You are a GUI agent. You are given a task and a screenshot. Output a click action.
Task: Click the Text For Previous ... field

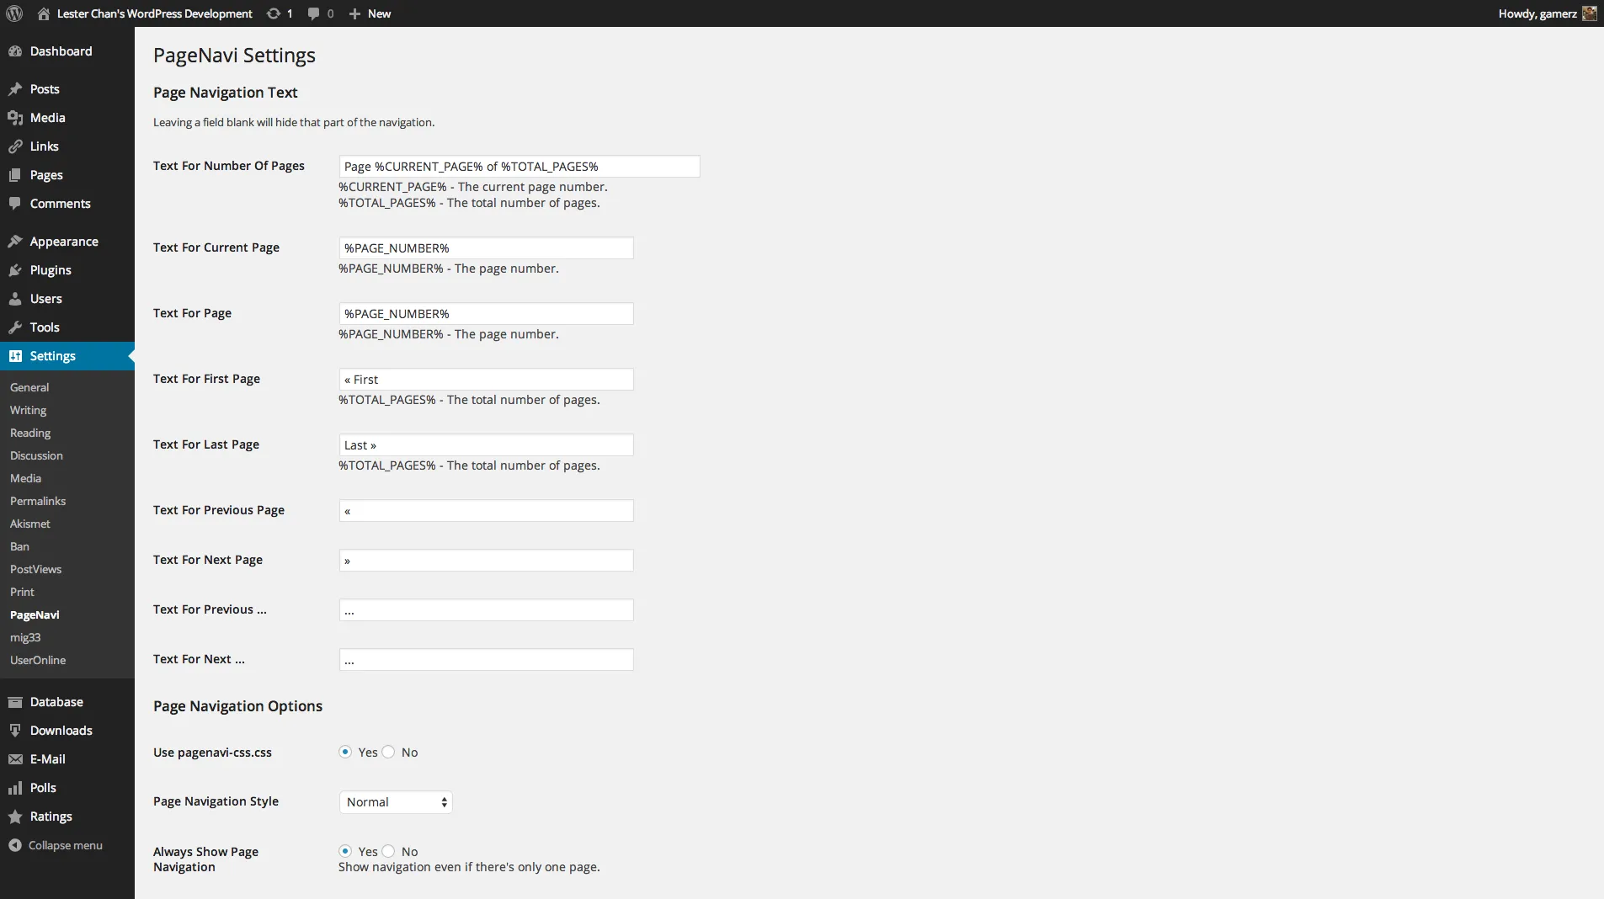(x=487, y=610)
